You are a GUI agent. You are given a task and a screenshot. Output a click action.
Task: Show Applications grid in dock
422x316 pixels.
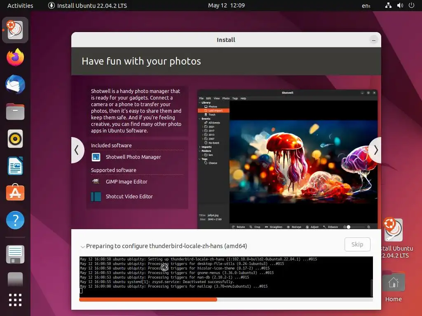point(15,300)
